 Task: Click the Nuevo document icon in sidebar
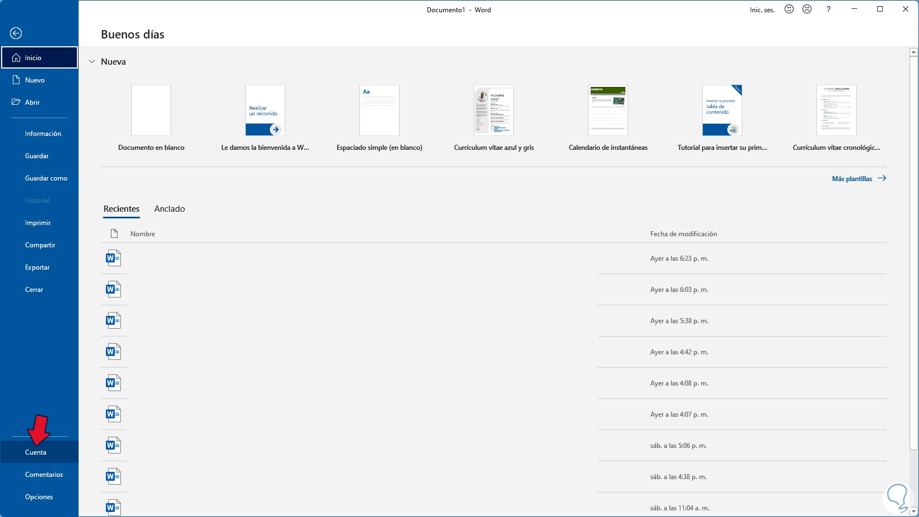click(x=16, y=80)
